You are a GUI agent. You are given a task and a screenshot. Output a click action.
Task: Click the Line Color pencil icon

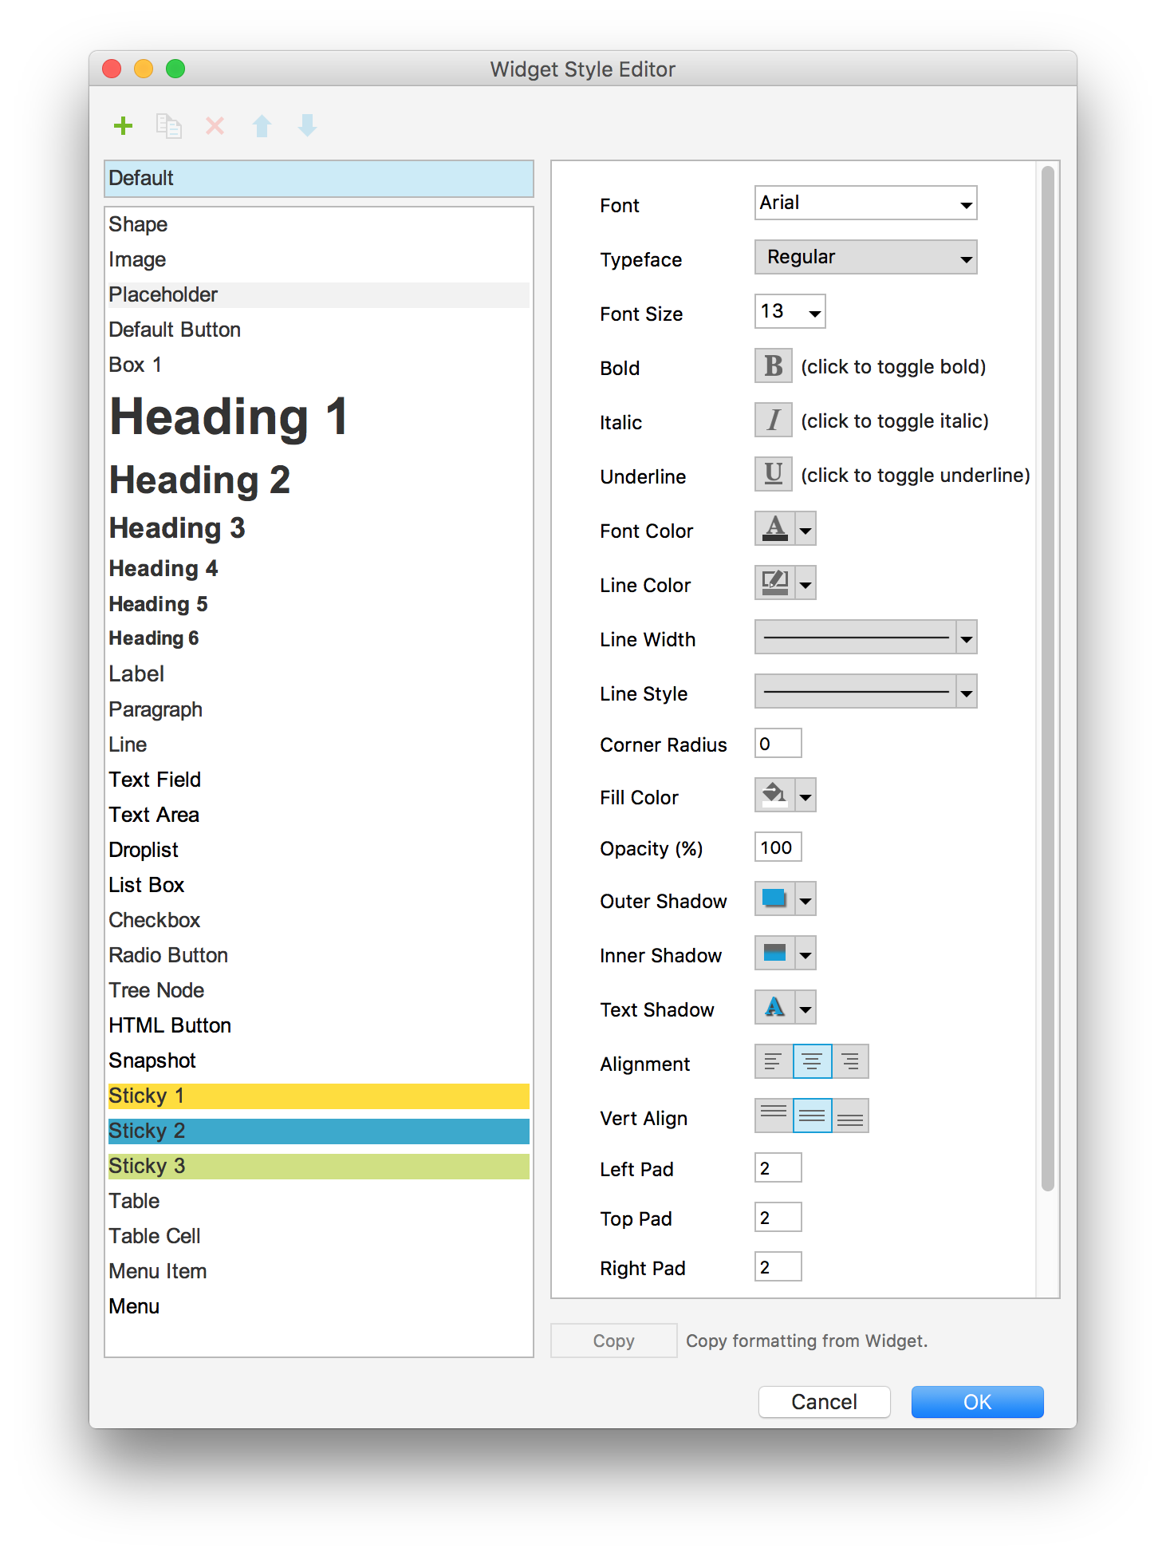[774, 583]
